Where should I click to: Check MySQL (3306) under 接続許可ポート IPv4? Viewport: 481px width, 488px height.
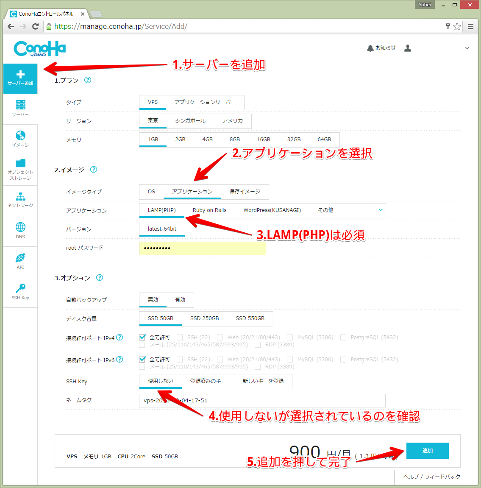tap(290, 337)
